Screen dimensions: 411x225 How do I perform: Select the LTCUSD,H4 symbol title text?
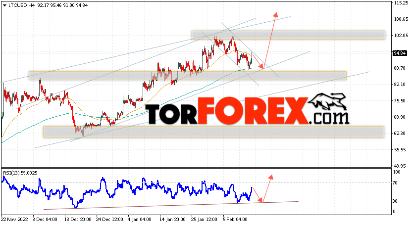21,5
